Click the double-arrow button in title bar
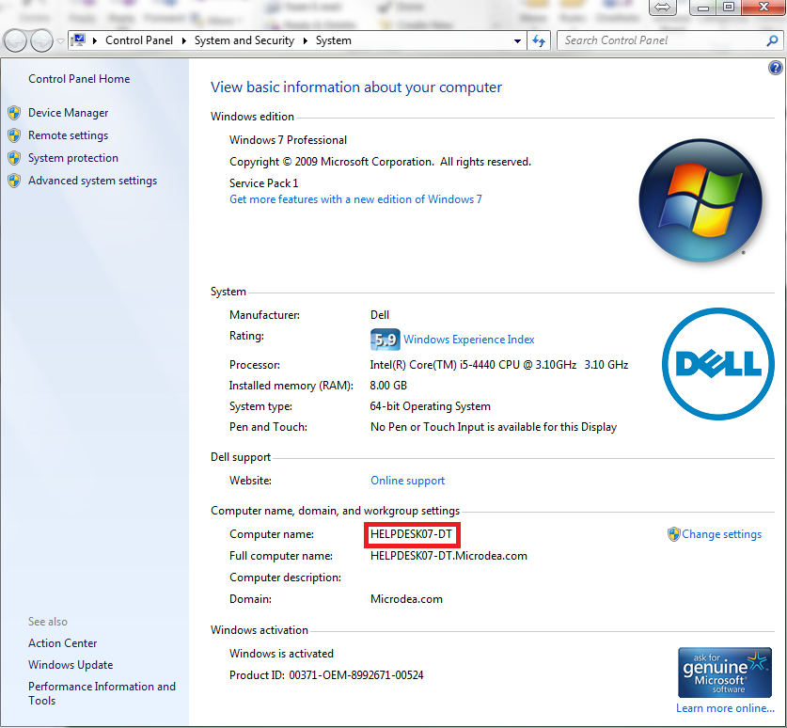The height and width of the screenshot is (728, 787). pyautogui.click(x=663, y=7)
